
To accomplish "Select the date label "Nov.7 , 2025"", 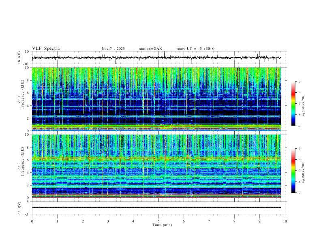I will click(x=113, y=49).
